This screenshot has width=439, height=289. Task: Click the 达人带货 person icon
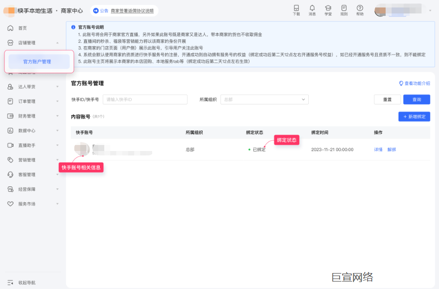pos(10,87)
